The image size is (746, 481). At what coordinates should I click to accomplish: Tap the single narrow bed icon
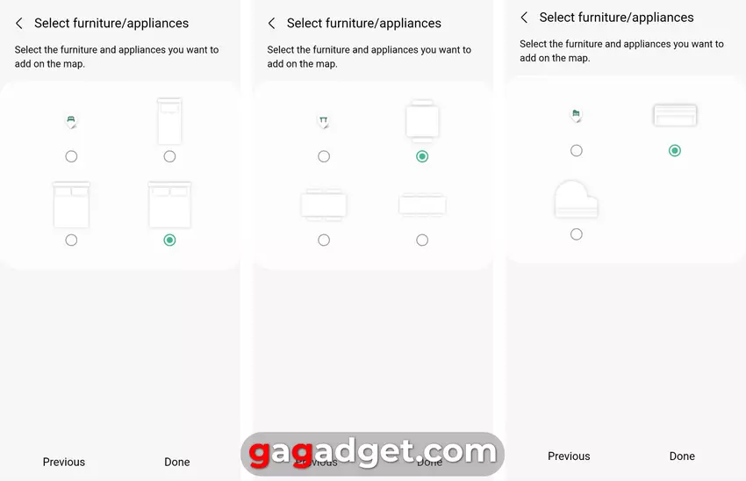pyautogui.click(x=169, y=121)
